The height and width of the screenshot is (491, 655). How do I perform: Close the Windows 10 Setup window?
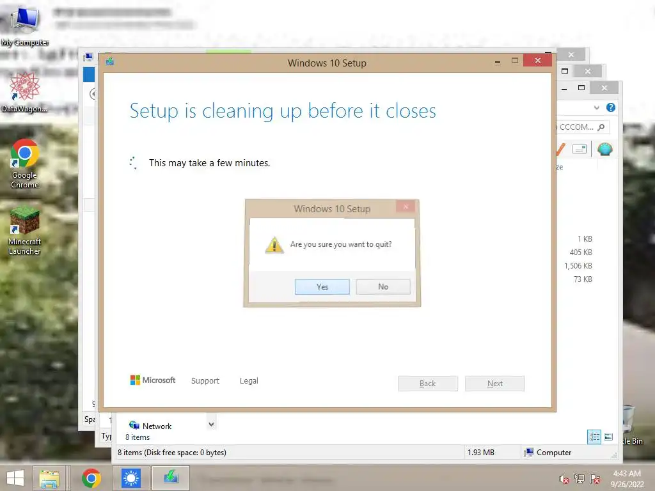coord(537,61)
